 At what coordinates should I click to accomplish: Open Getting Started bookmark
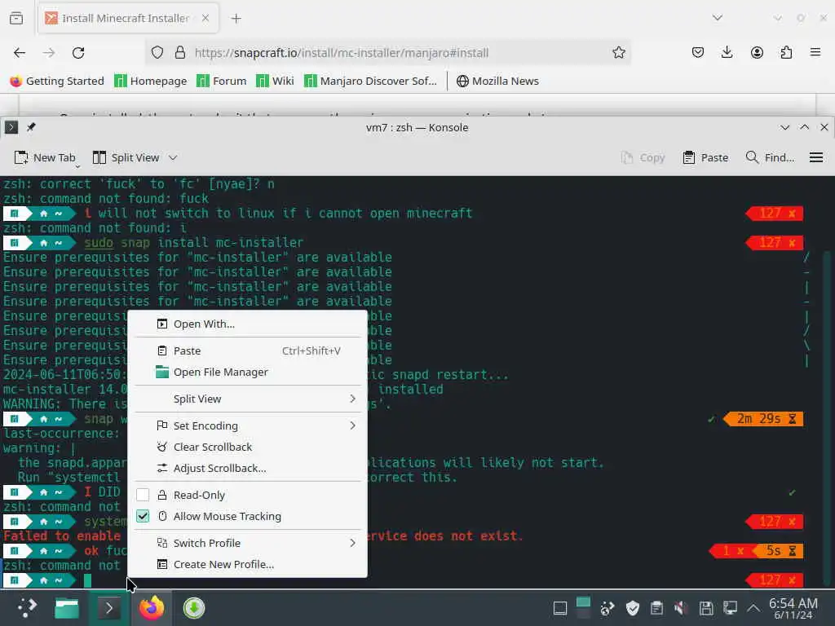coord(57,81)
